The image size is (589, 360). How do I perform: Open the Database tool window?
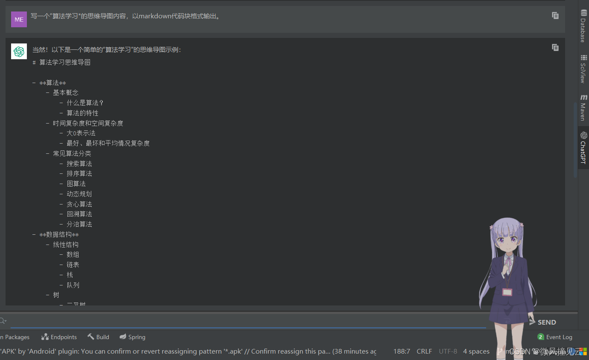click(x=583, y=26)
